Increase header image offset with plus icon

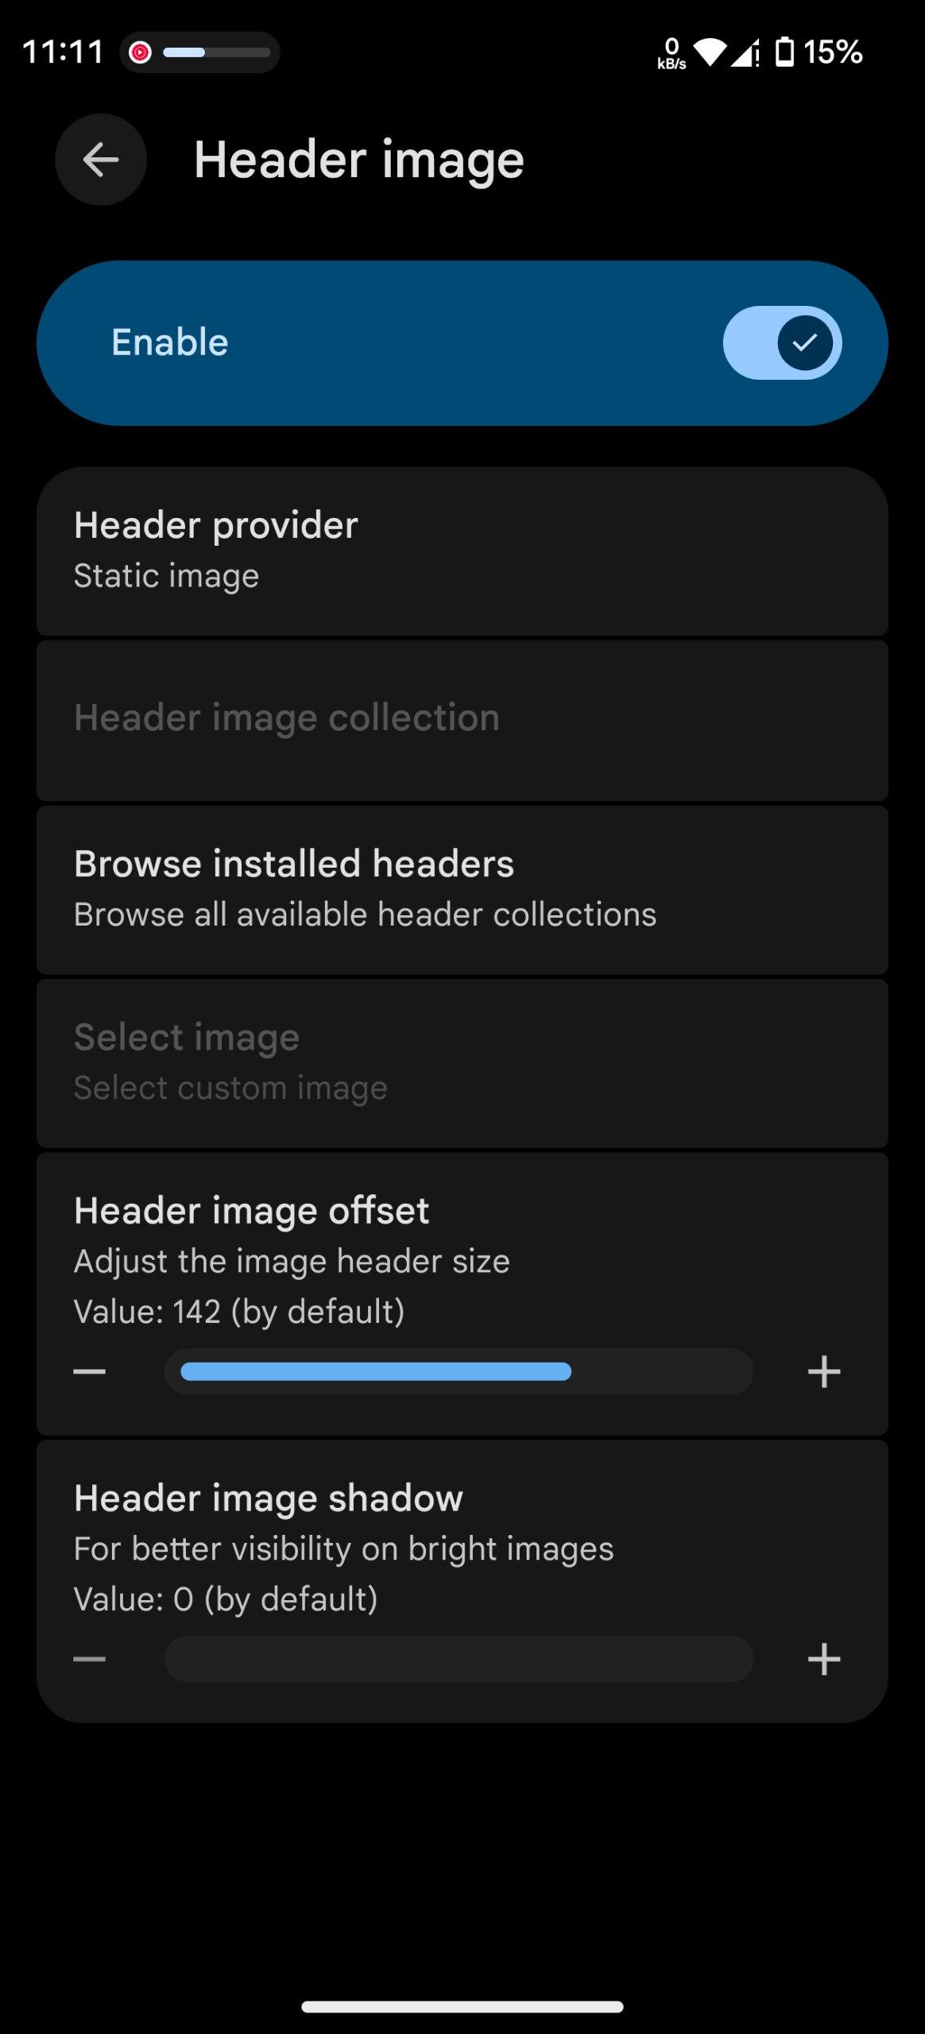(824, 1371)
